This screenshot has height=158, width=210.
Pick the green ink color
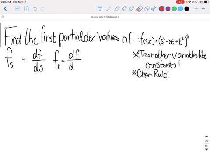(174, 9)
